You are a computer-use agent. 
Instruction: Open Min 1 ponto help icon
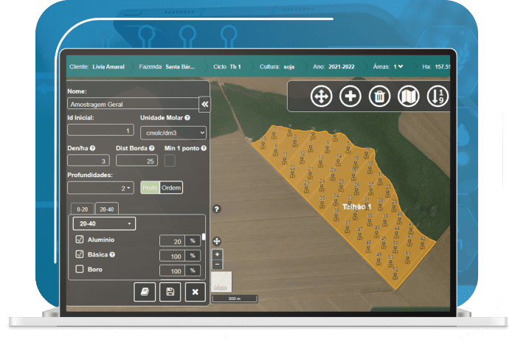pos(204,148)
